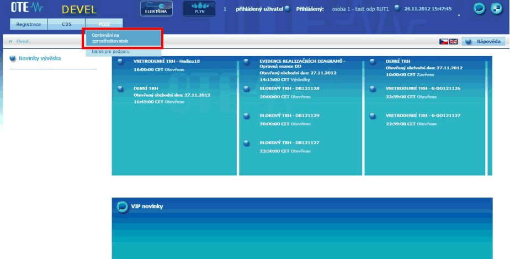Screen dimensions: 510x259
Task: Select the English flag language icon
Action: [453, 41]
